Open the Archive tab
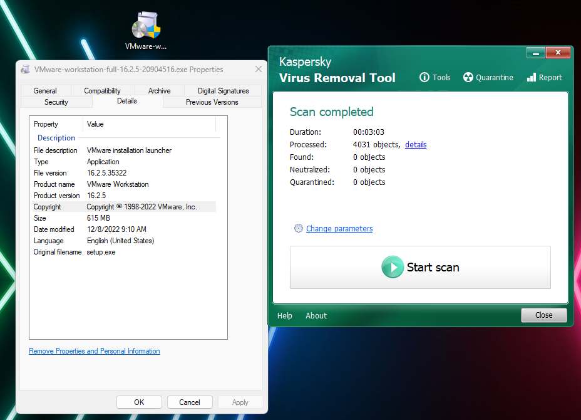 tap(159, 90)
